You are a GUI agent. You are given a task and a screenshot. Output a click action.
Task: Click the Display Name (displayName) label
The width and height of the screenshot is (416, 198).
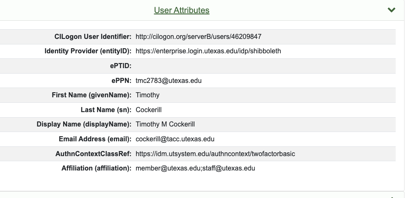coord(84,124)
